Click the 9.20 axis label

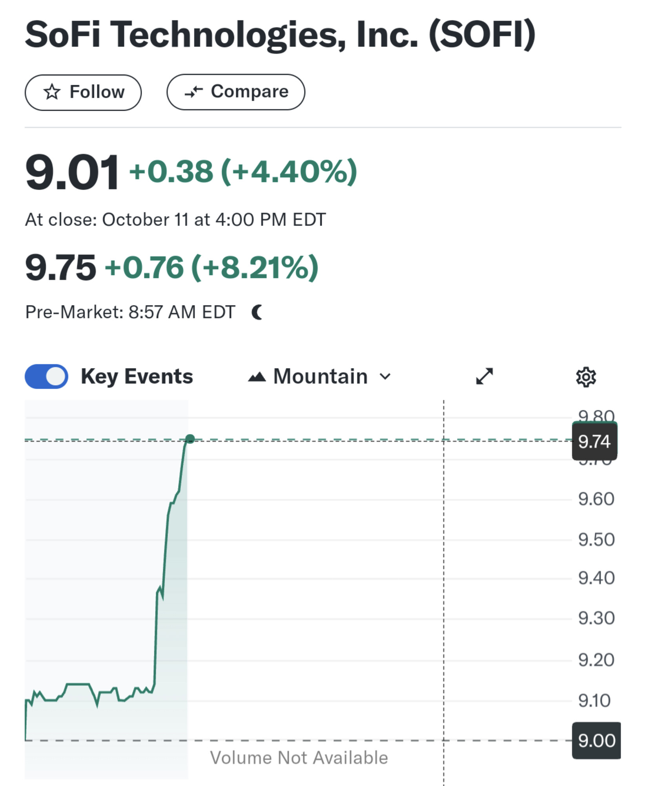click(x=596, y=660)
